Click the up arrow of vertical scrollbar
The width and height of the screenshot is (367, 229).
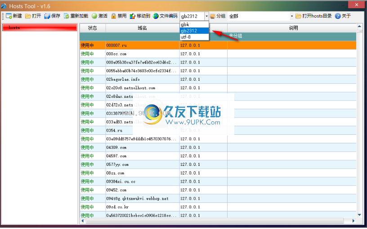pos(359,26)
